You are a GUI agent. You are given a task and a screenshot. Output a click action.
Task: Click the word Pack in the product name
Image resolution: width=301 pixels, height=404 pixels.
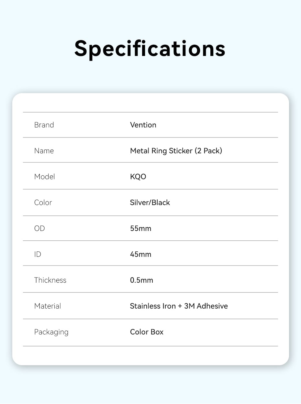212,151
